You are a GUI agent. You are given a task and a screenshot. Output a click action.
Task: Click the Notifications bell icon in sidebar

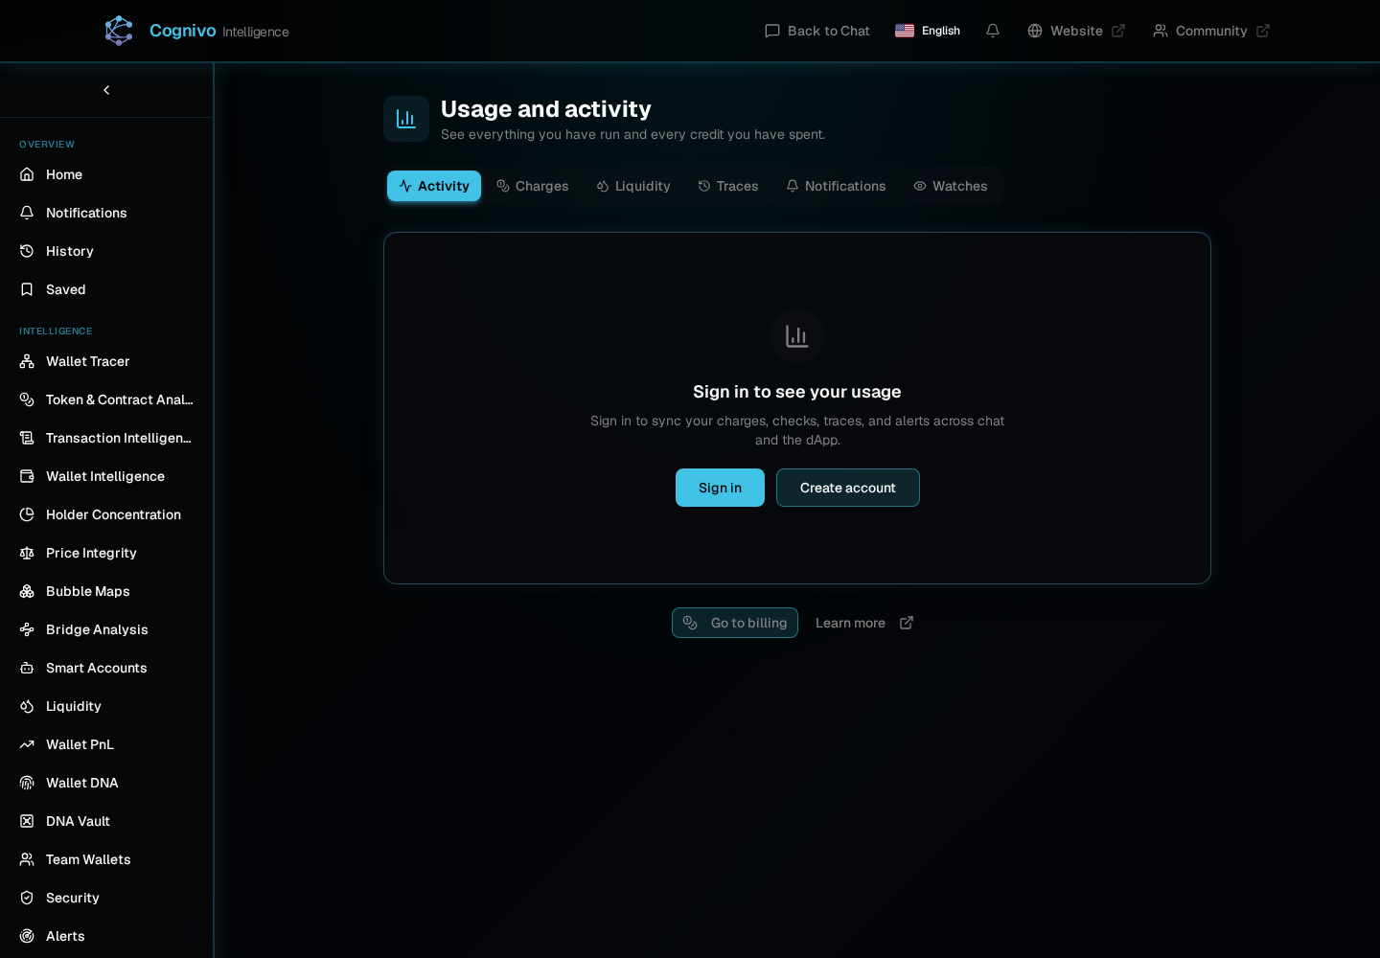(27, 213)
